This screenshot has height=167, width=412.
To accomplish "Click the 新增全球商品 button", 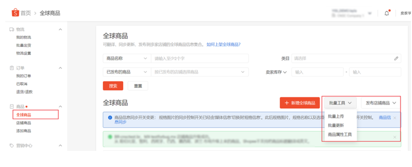I will (x=300, y=103).
